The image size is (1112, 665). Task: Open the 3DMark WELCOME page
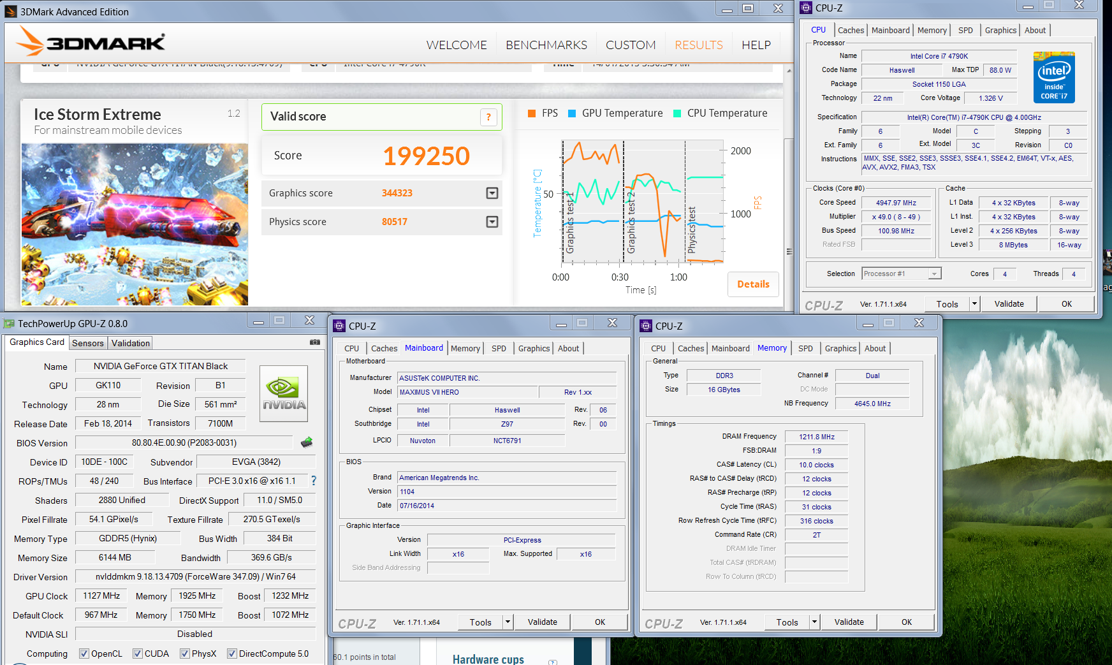click(457, 45)
